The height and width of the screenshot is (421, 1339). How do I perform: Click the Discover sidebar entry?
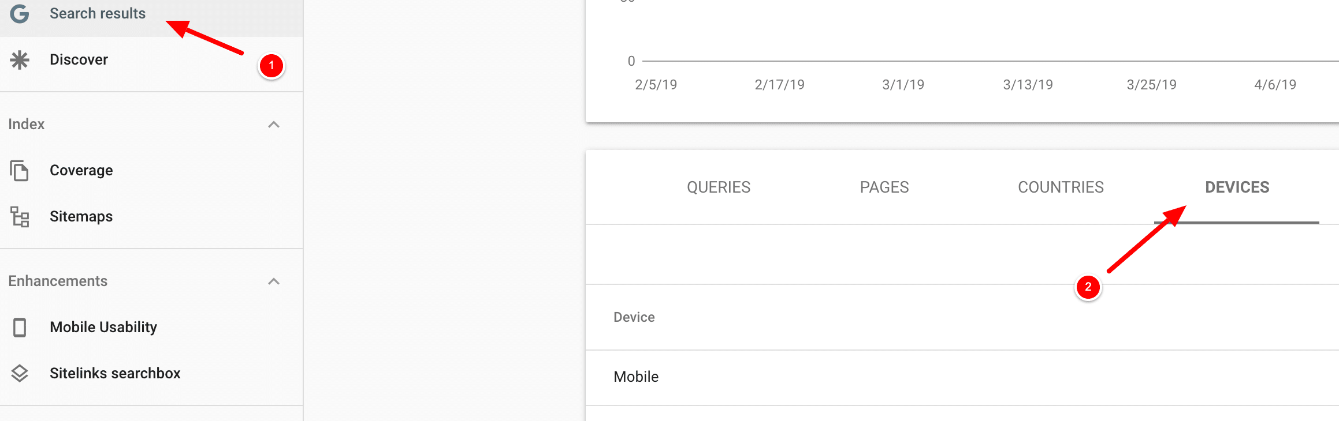pos(79,59)
